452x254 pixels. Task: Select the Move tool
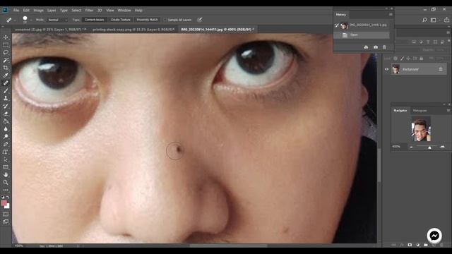coord(6,37)
